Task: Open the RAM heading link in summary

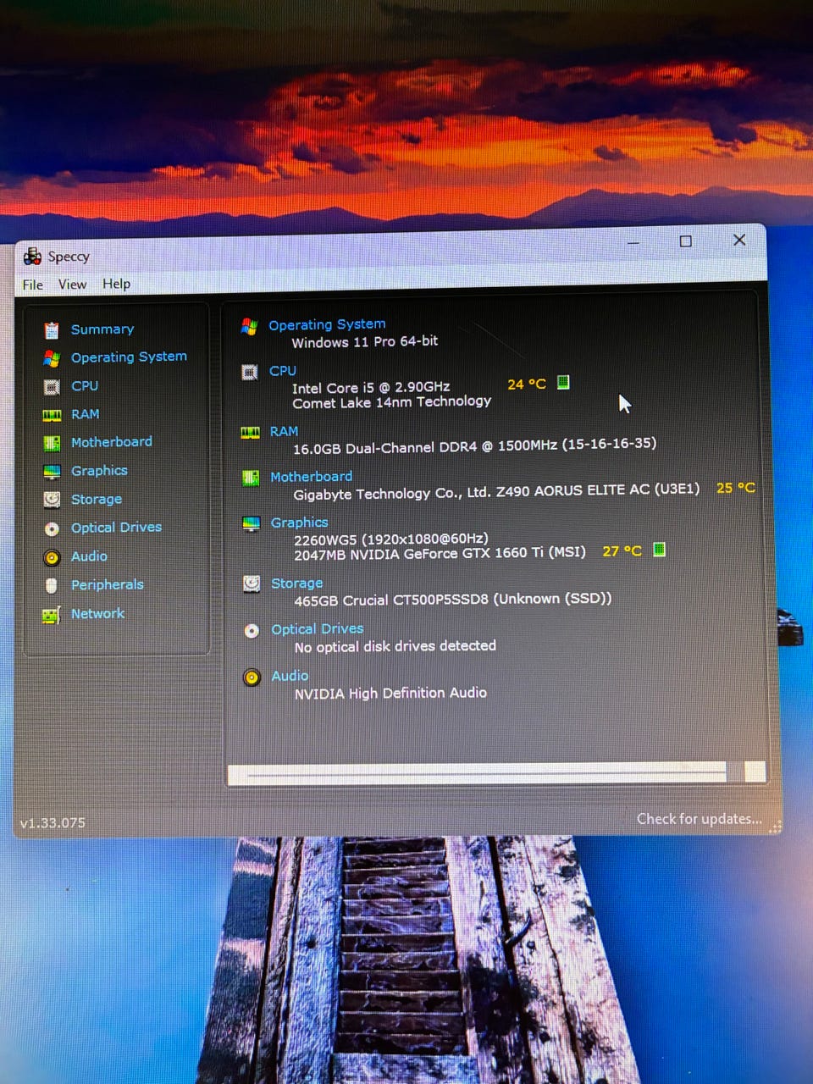Action: [284, 432]
